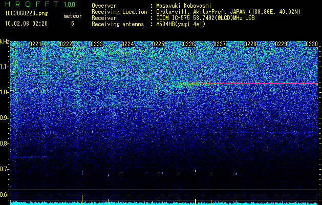Screen dimensions: 322x205
Task: Click time marker 0222
Action: click(66, 44)
